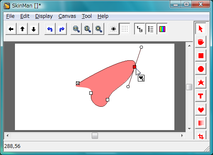Open the Tool menu
The width and height of the screenshot is (213, 155).
87,16
